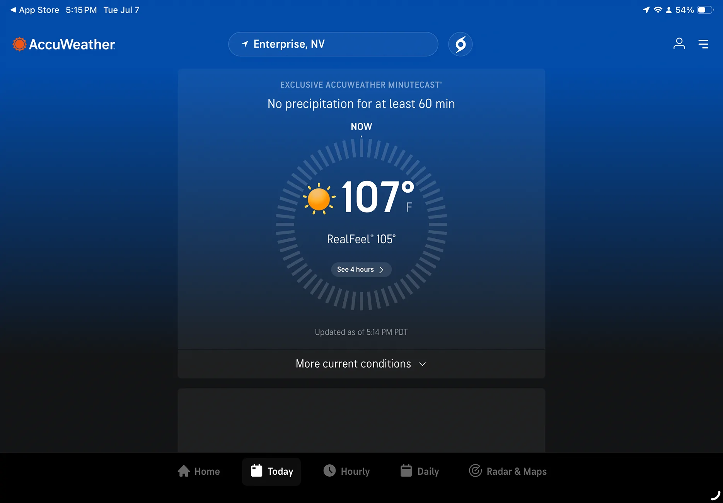Click the See 4 hours button

click(361, 270)
